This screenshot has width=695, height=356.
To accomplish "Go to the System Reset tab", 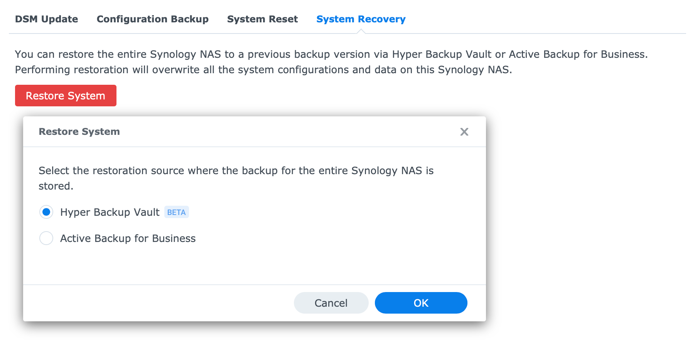I will click(262, 19).
